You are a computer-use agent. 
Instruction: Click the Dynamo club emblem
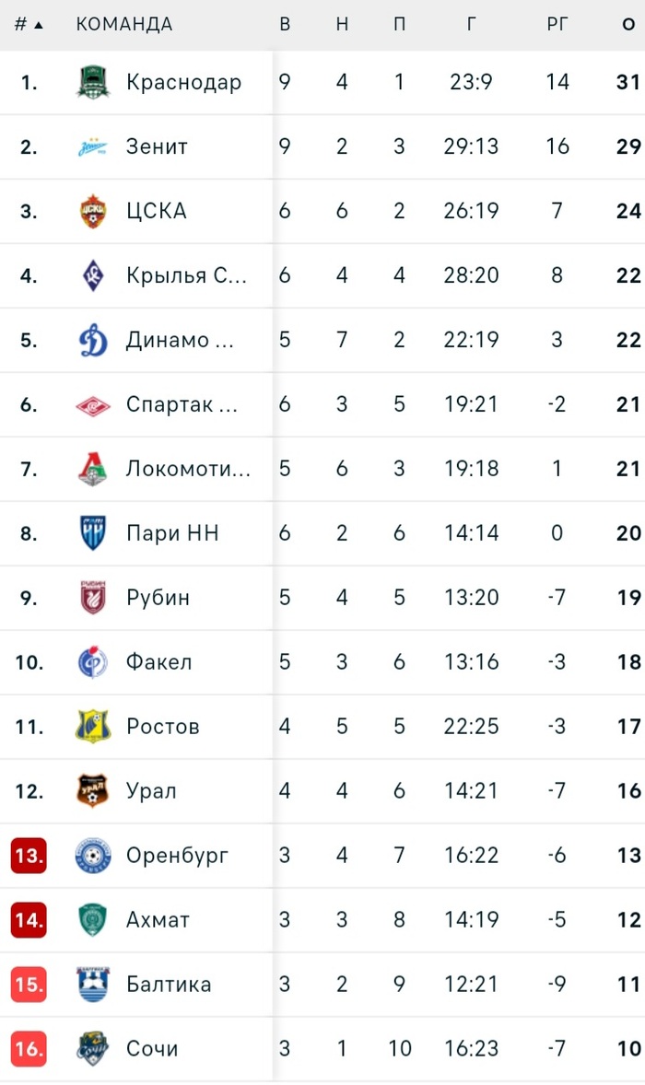click(x=93, y=340)
